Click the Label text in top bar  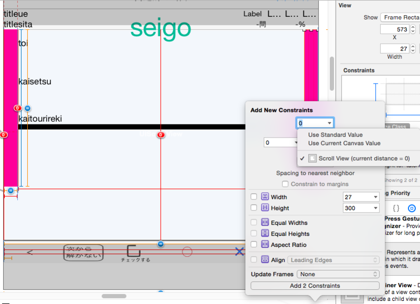(x=253, y=14)
